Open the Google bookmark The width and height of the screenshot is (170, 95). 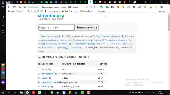(x=32, y=11)
